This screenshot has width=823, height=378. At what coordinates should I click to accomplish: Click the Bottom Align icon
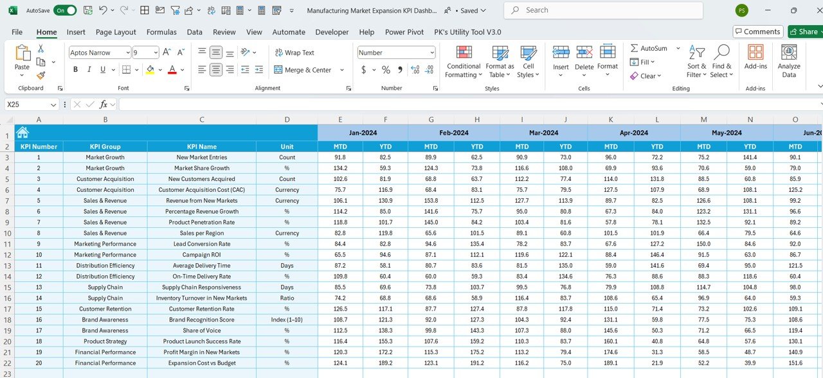pyautogui.click(x=230, y=53)
